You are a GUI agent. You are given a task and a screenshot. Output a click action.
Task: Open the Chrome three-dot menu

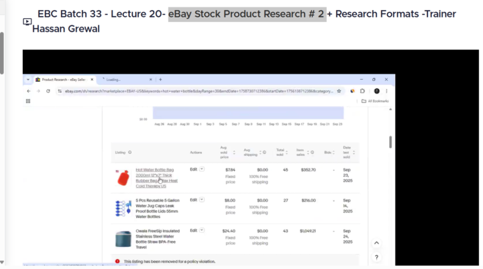click(x=387, y=90)
